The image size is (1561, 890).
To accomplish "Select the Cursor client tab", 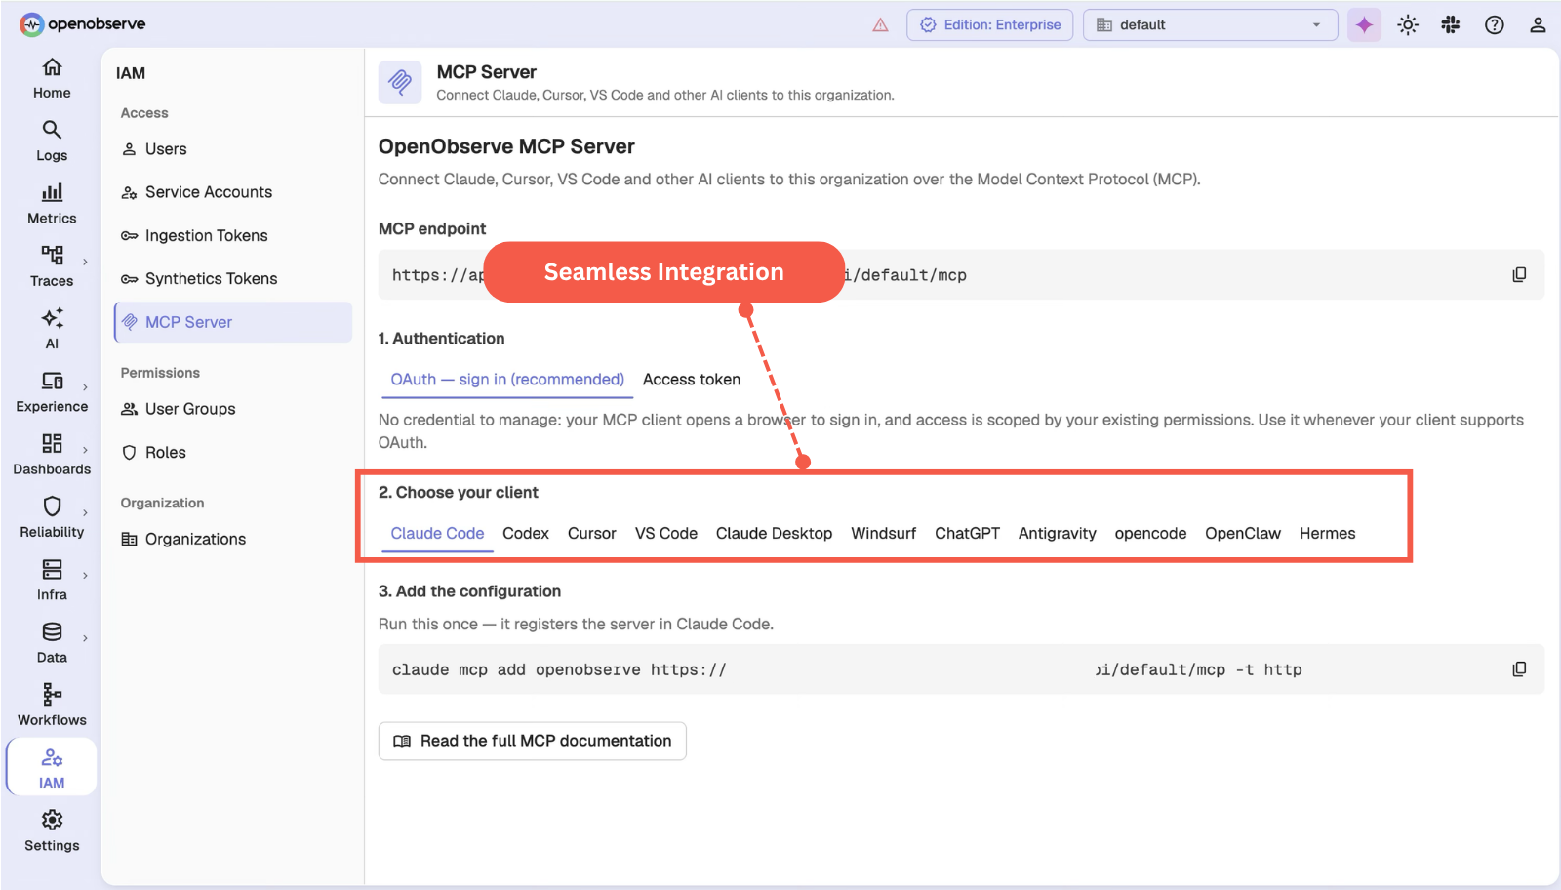I will tap(592, 534).
